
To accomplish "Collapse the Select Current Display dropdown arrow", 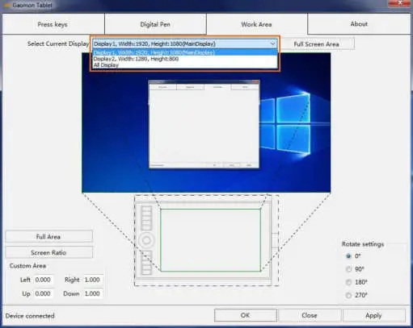I will [x=272, y=44].
